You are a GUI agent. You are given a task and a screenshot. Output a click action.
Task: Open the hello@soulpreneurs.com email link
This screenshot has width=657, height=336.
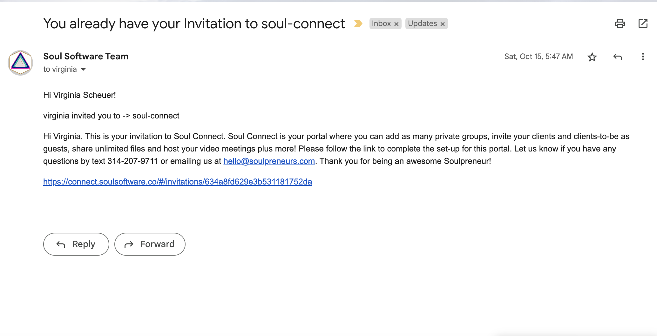(x=269, y=161)
